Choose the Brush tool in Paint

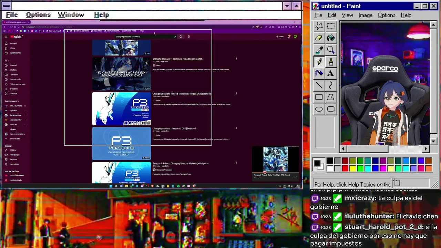331,62
